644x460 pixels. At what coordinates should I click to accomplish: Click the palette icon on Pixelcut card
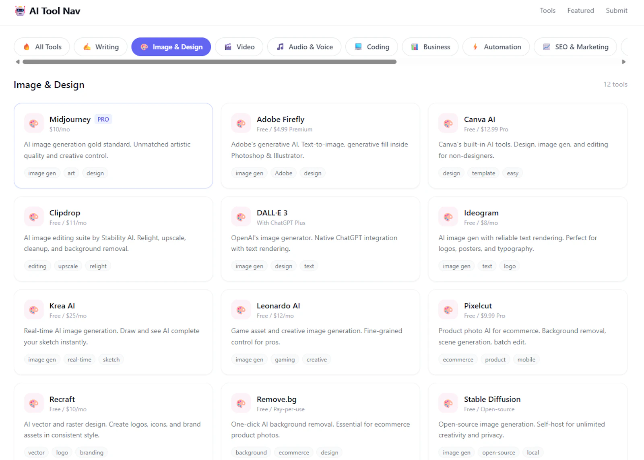click(448, 310)
